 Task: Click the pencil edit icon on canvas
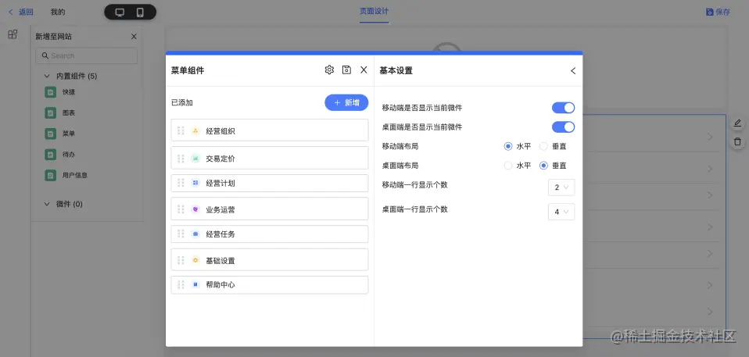point(737,123)
